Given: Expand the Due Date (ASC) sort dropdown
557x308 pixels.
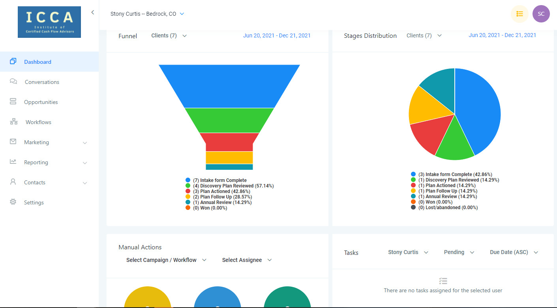Looking at the screenshot, I should click(514, 252).
